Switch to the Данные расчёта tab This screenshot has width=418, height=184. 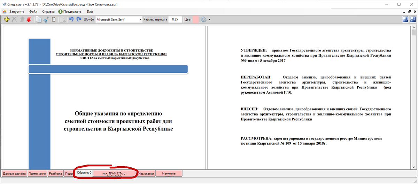pos(14,173)
